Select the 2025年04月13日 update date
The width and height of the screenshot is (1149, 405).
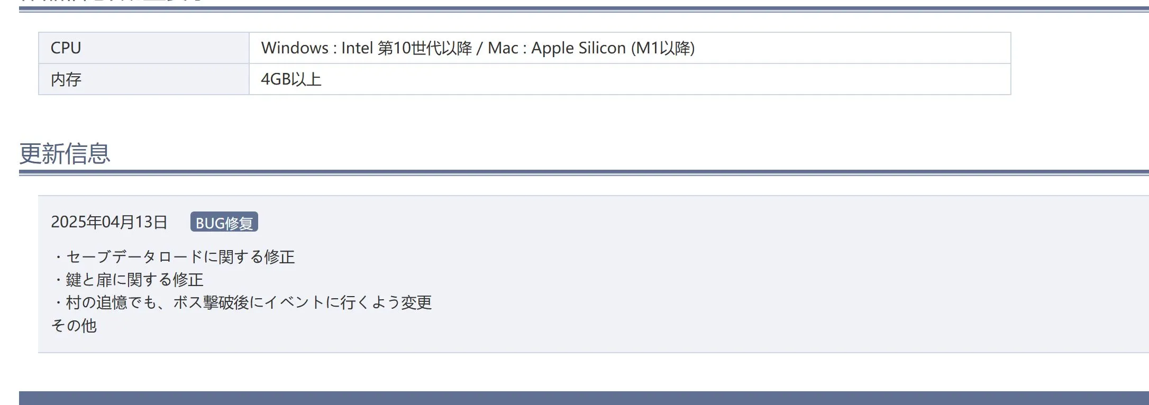109,222
